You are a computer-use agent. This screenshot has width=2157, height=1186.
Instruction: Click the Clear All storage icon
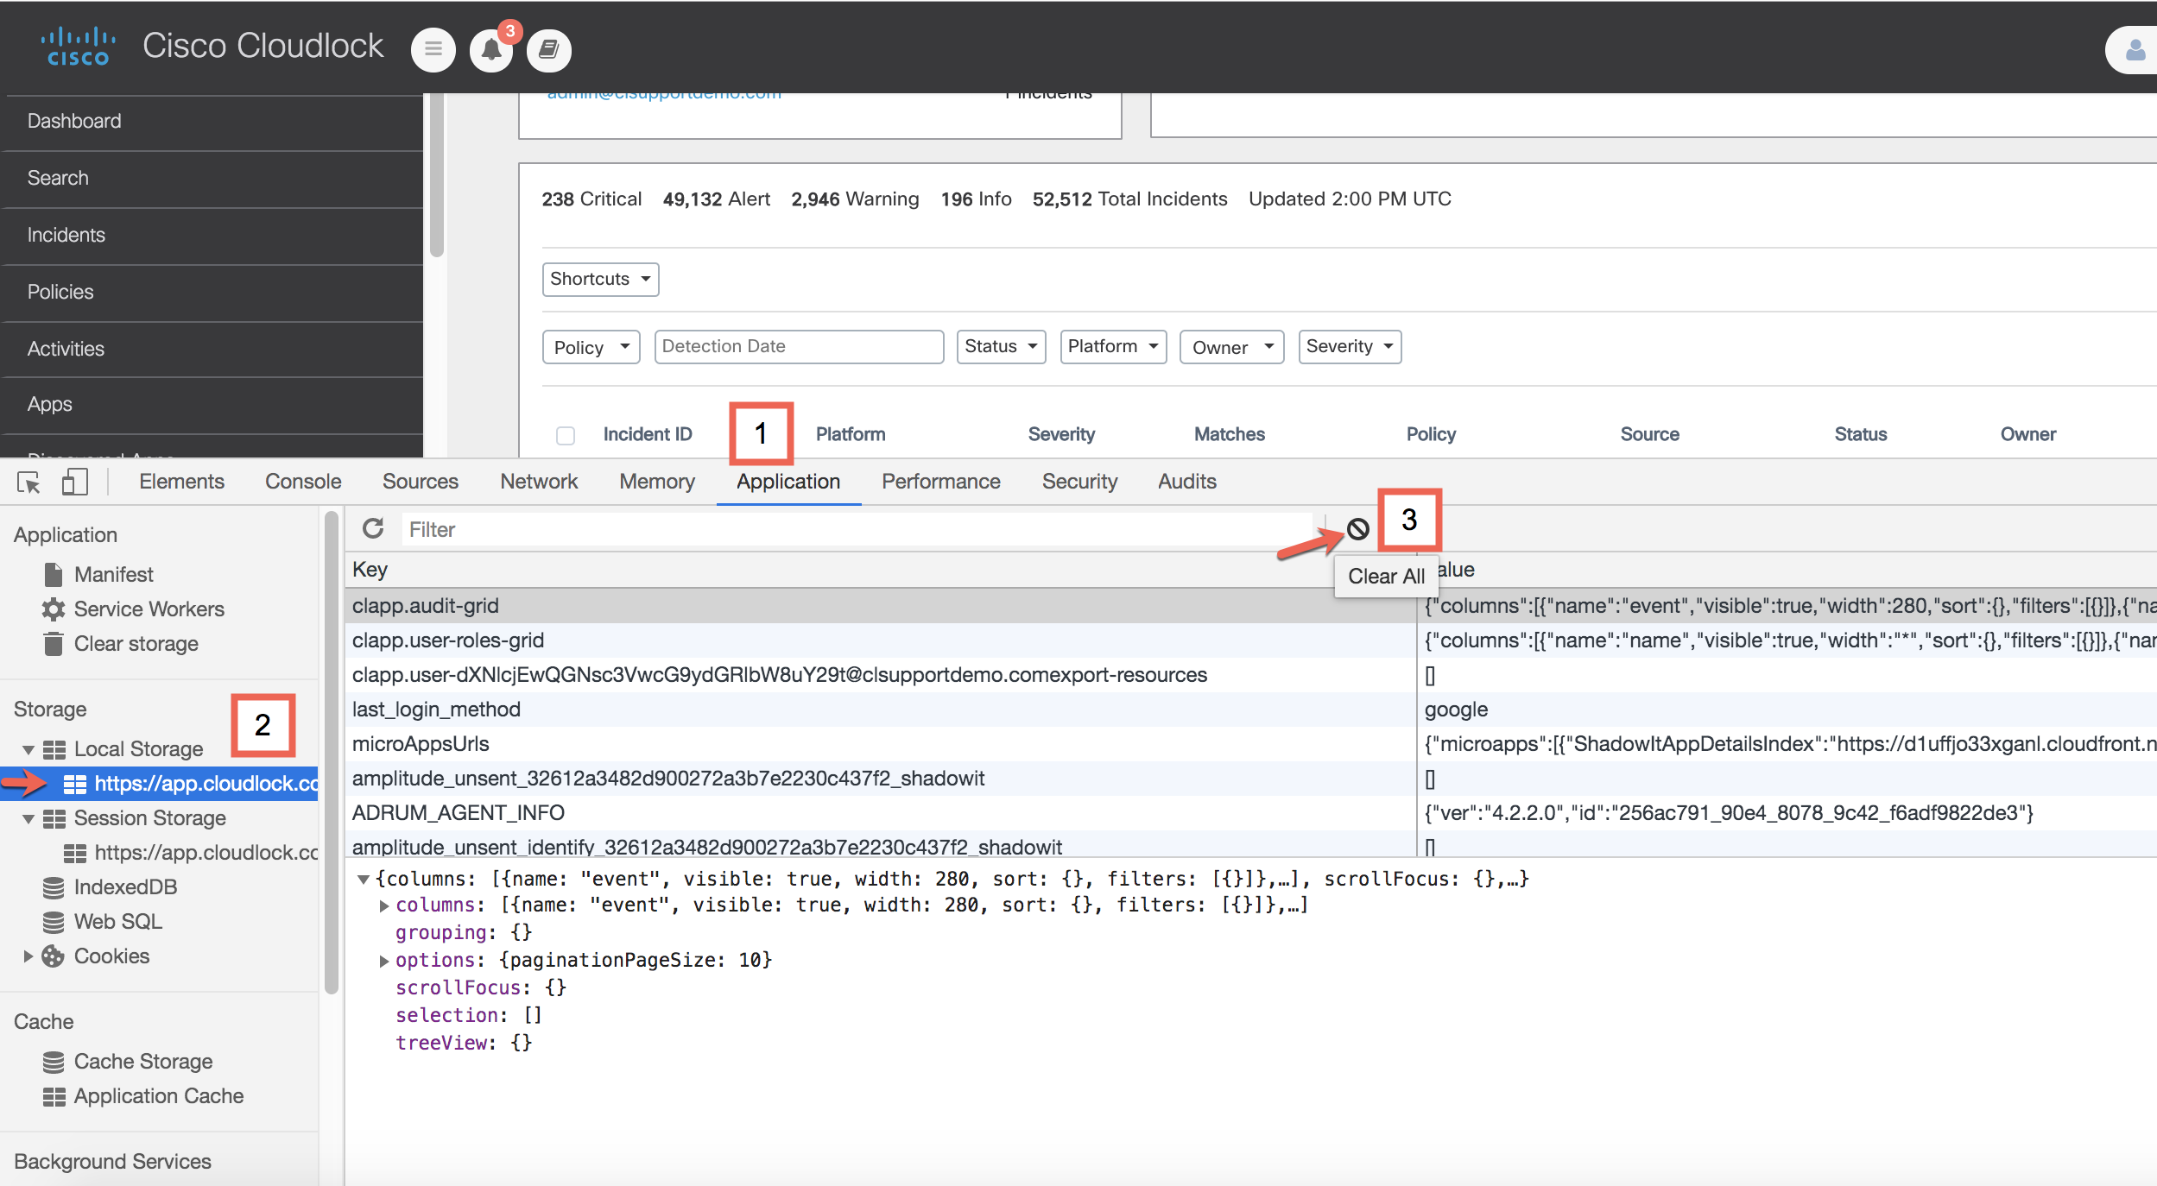(x=1357, y=528)
